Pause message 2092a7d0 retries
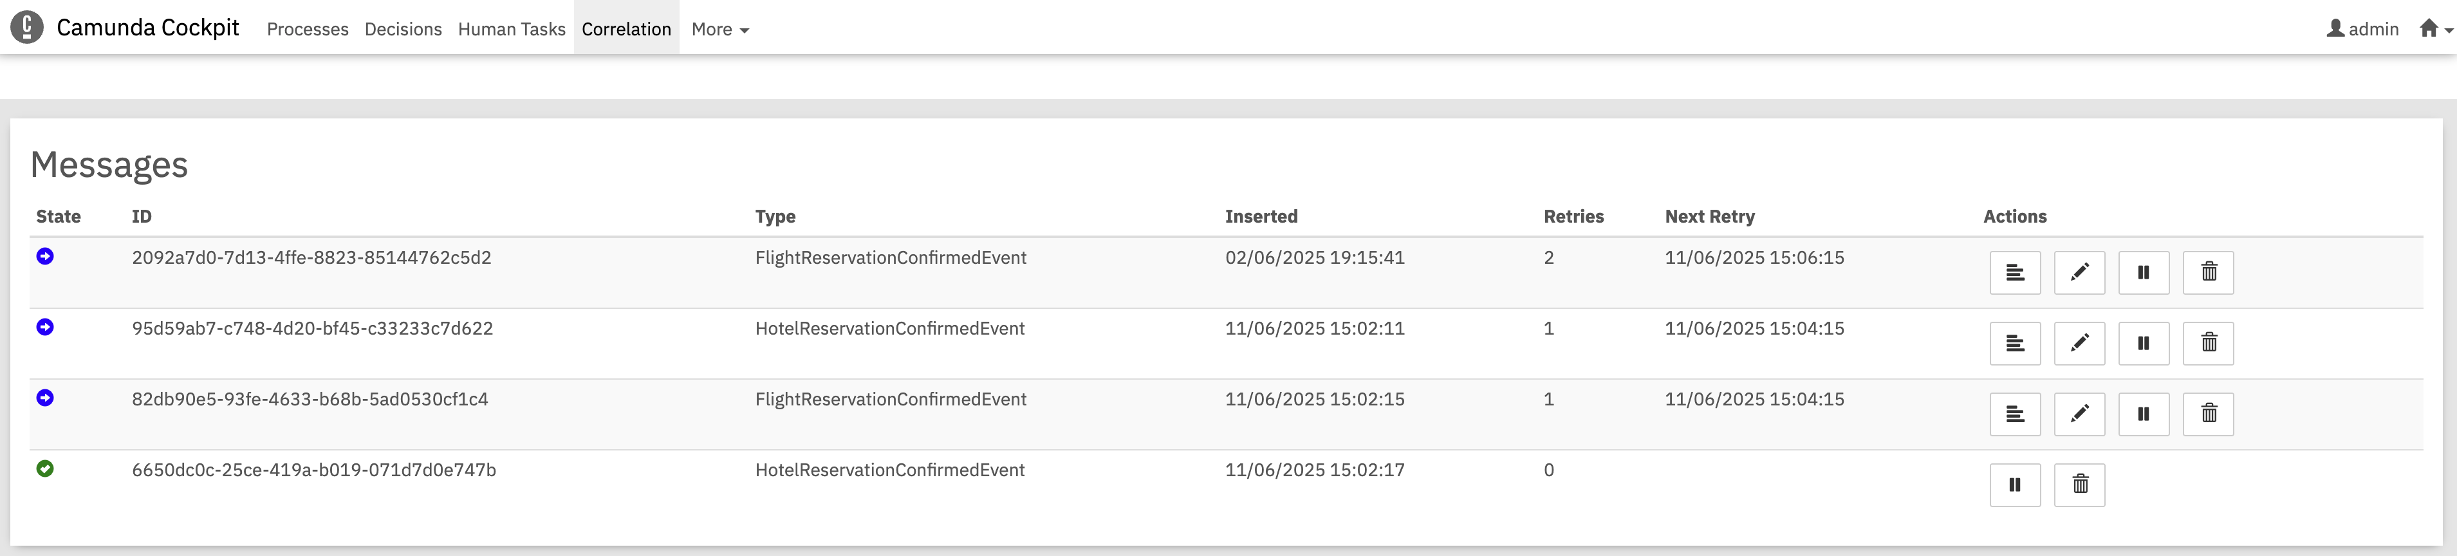 point(2143,272)
